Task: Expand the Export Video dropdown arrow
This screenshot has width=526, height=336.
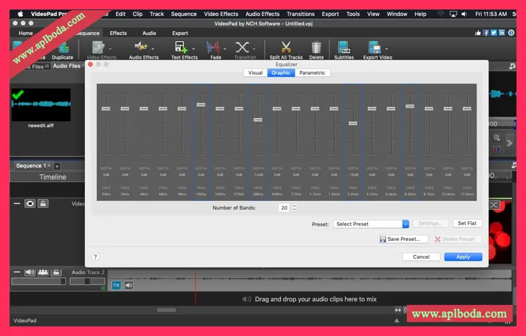Action: click(386, 48)
